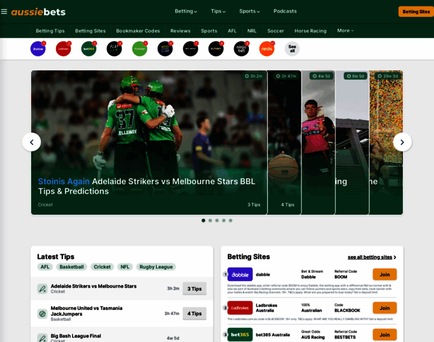The image size is (434, 342).
Task: Select the third carousel pagination dot
Action: [217, 221]
